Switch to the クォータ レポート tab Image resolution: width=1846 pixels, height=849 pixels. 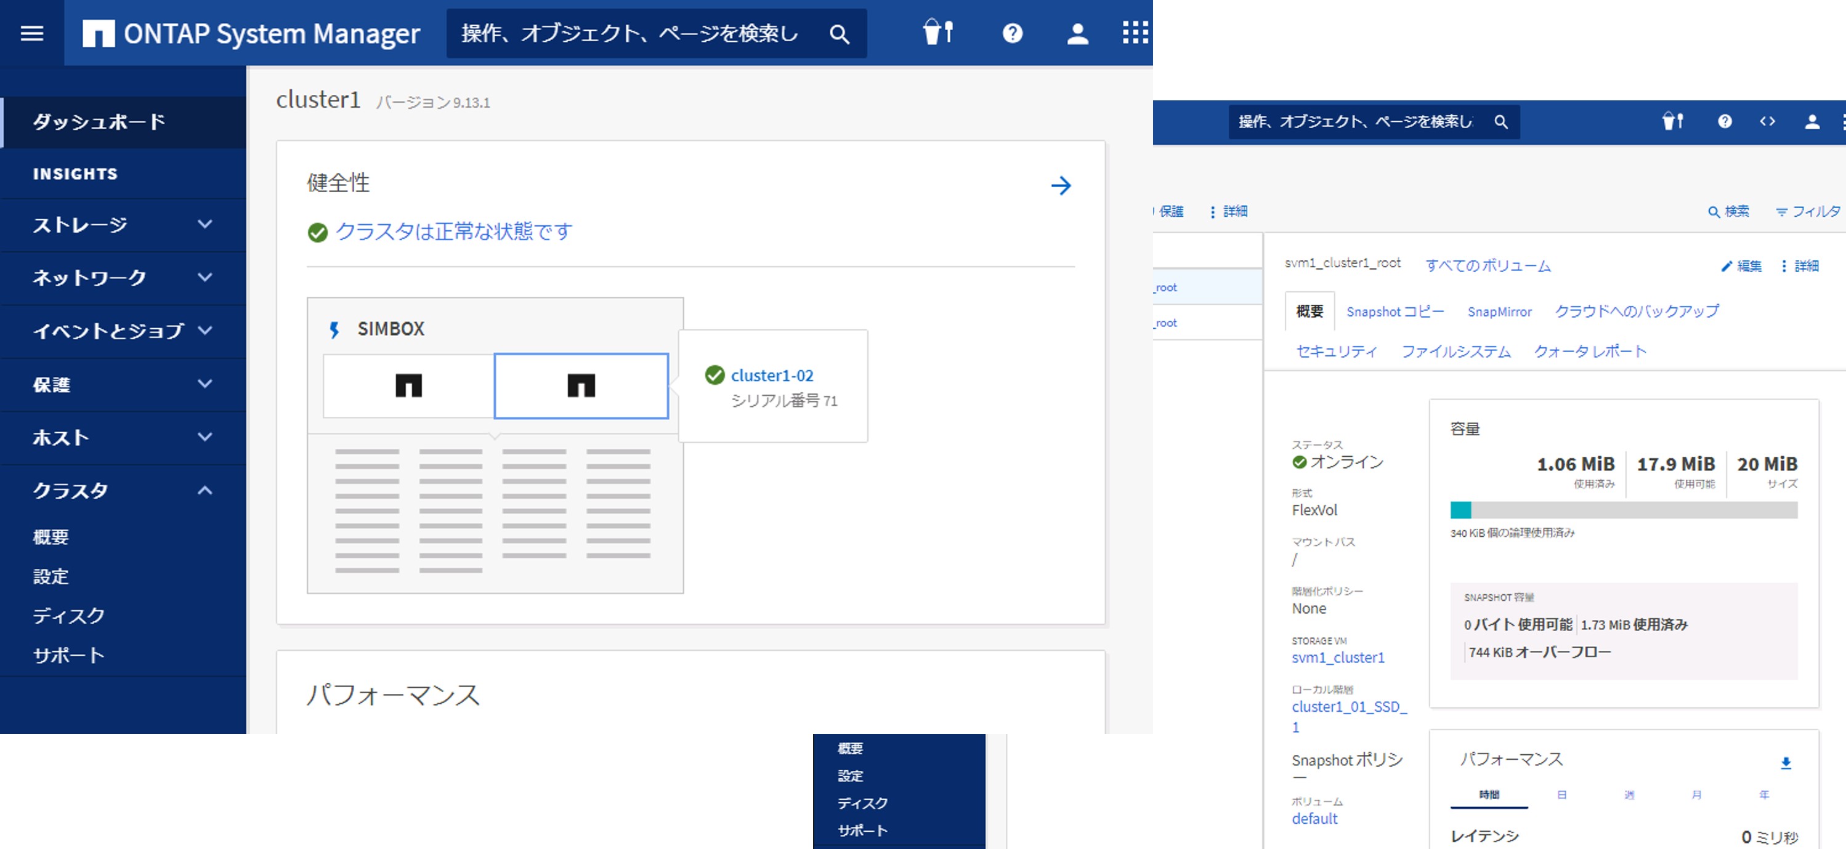pyautogui.click(x=1590, y=352)
